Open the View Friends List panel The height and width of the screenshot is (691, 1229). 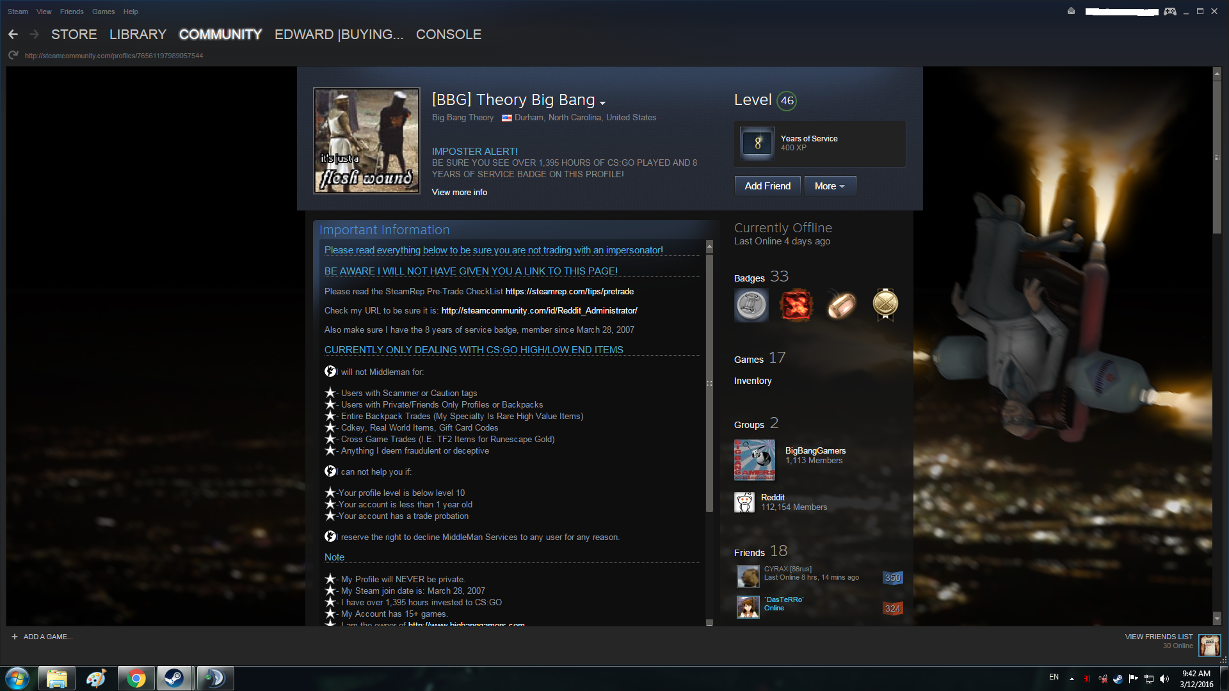(x=1159, y=637)
